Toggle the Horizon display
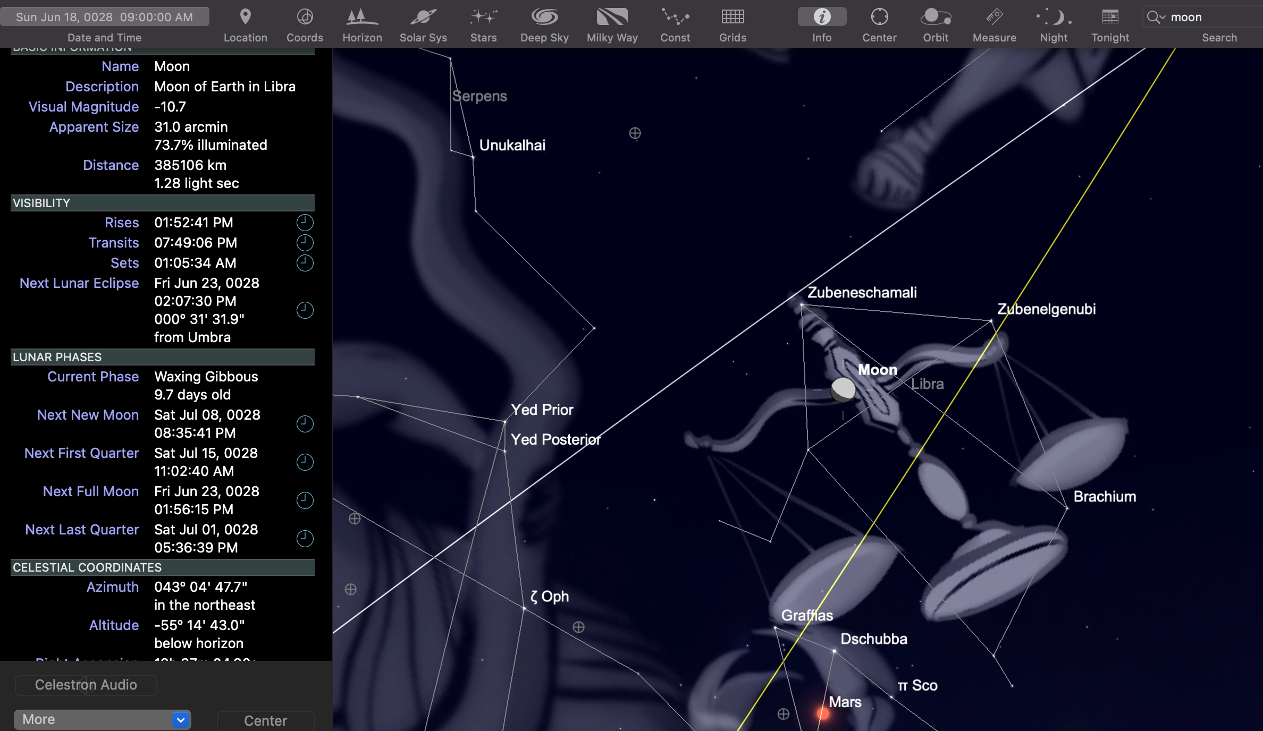Viewport: 1263px width, 731px height. click(362, 18)
